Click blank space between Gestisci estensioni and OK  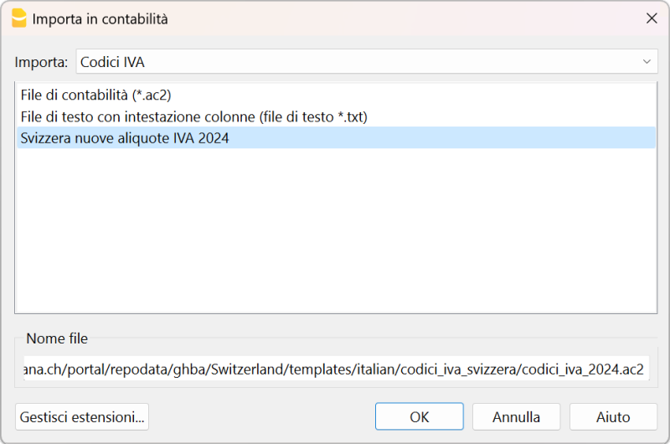(x=261, y=416)
